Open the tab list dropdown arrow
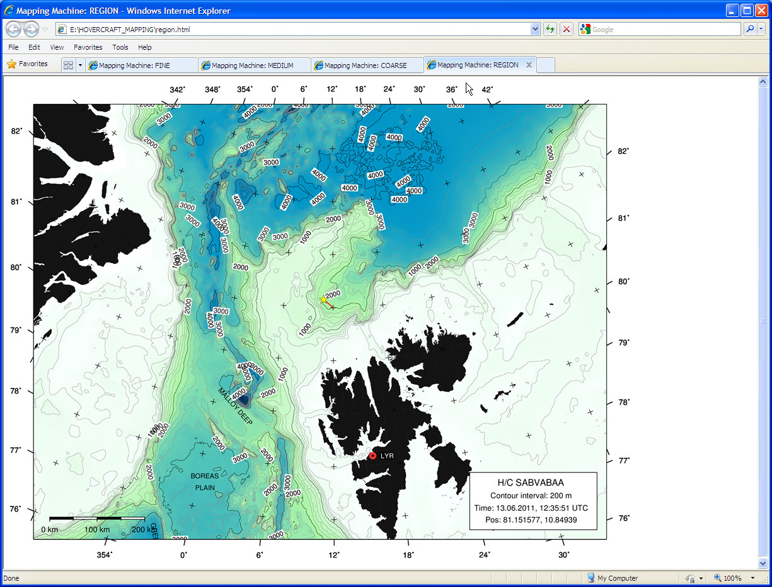Screen dimensions: 772x587 tap(81, 65)
